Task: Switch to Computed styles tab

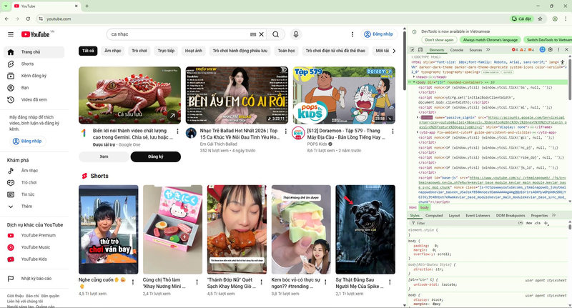Action: pos(434,215)
